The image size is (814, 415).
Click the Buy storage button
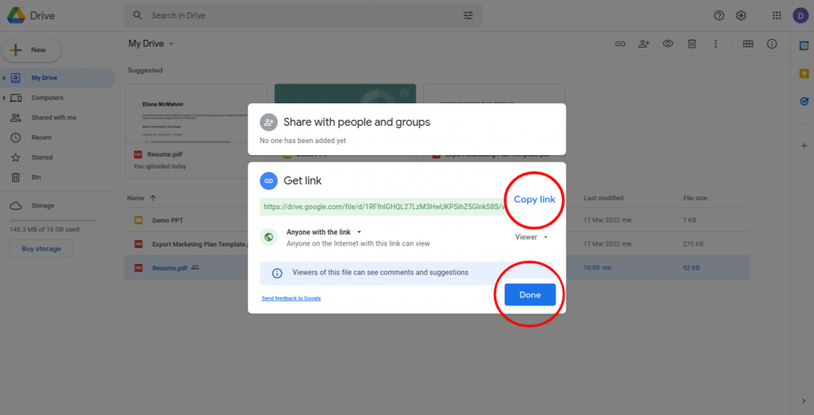click(41, 249)
